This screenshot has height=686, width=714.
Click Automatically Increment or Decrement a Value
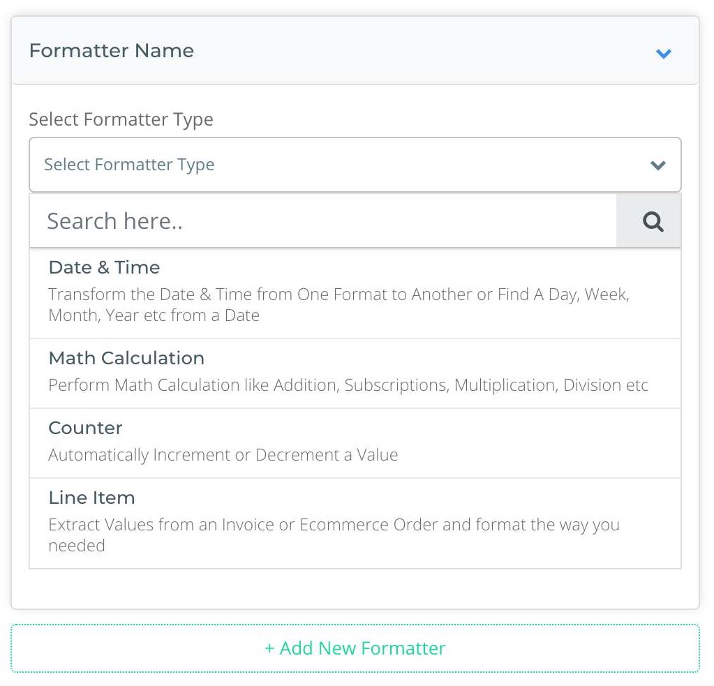223,455
